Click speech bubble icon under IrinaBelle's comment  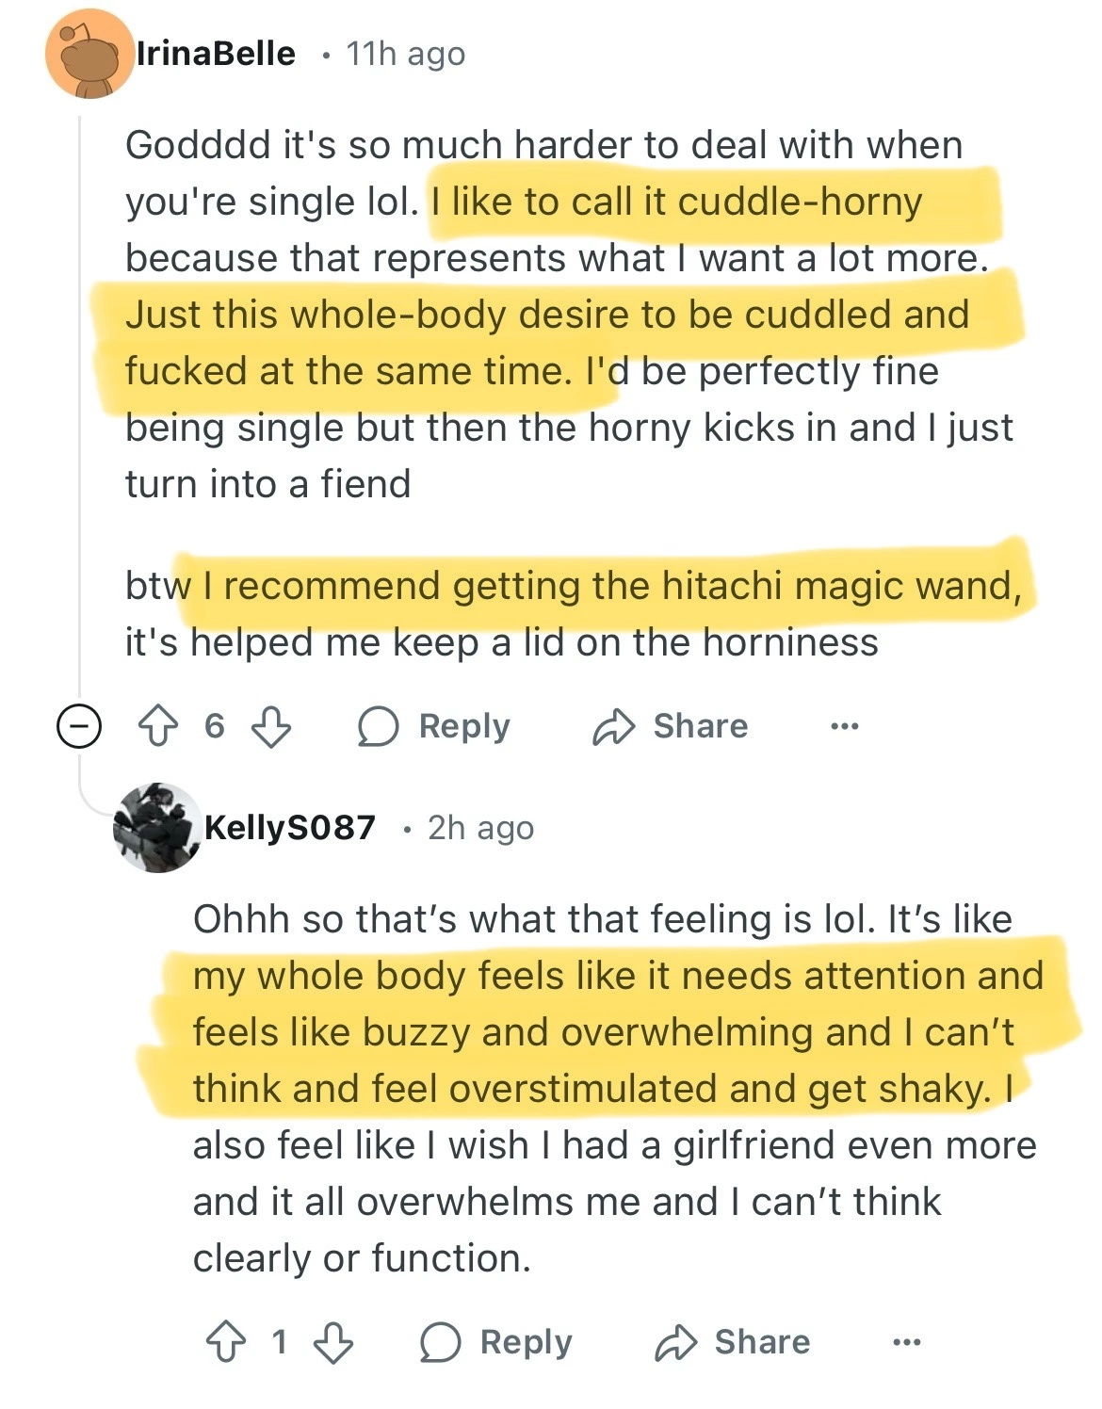(379, 727)
